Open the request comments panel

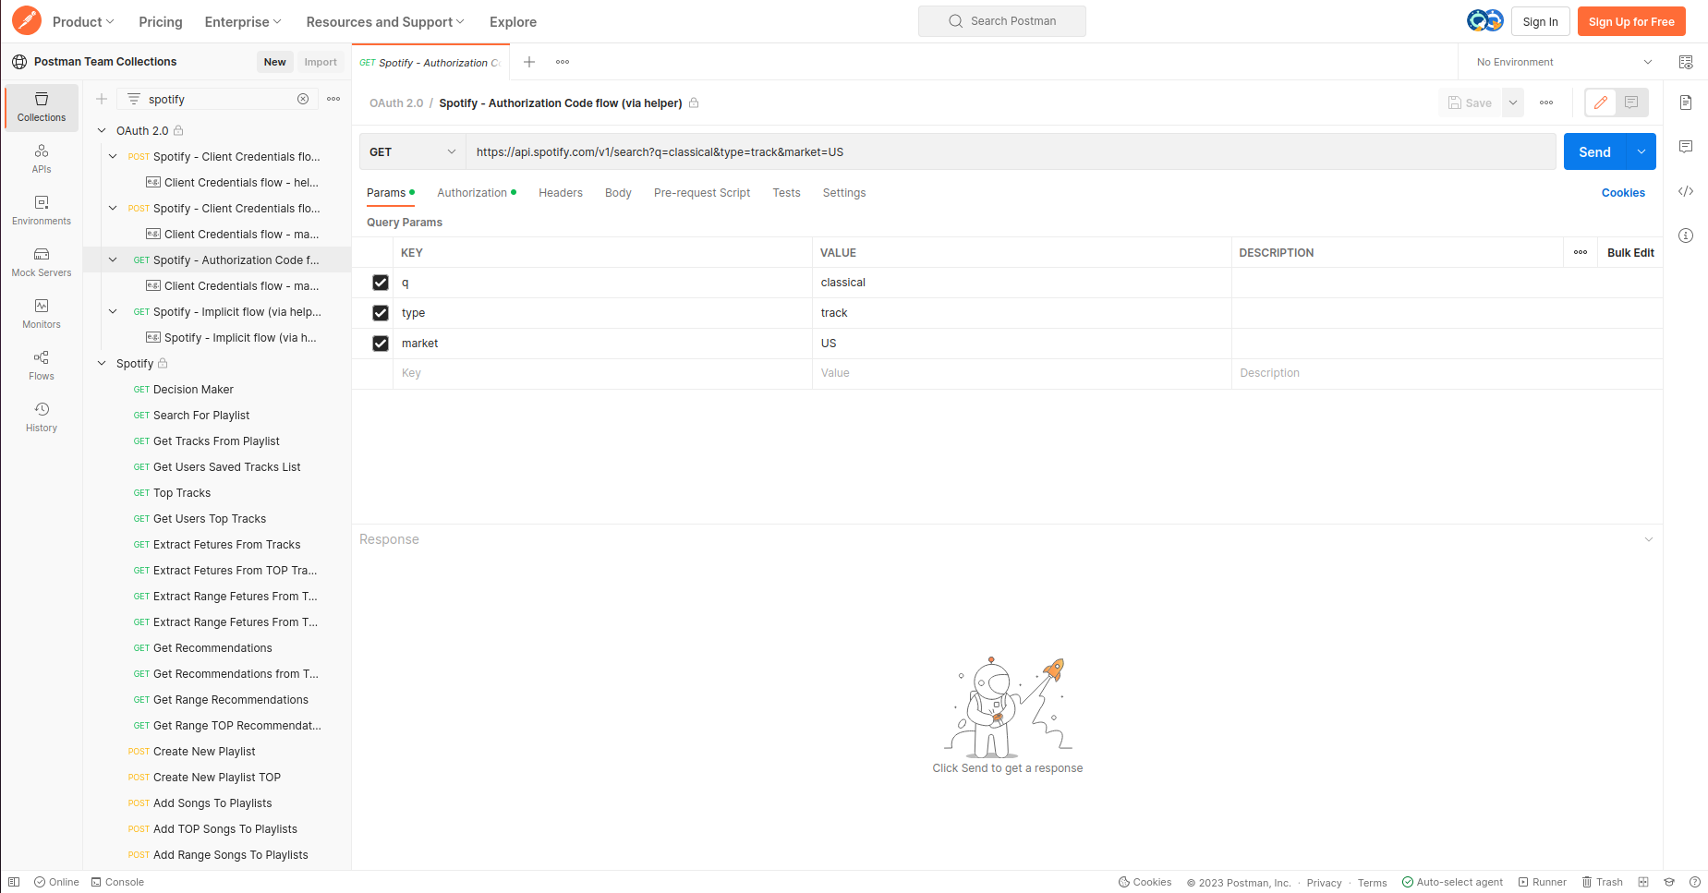point(1686,146)
